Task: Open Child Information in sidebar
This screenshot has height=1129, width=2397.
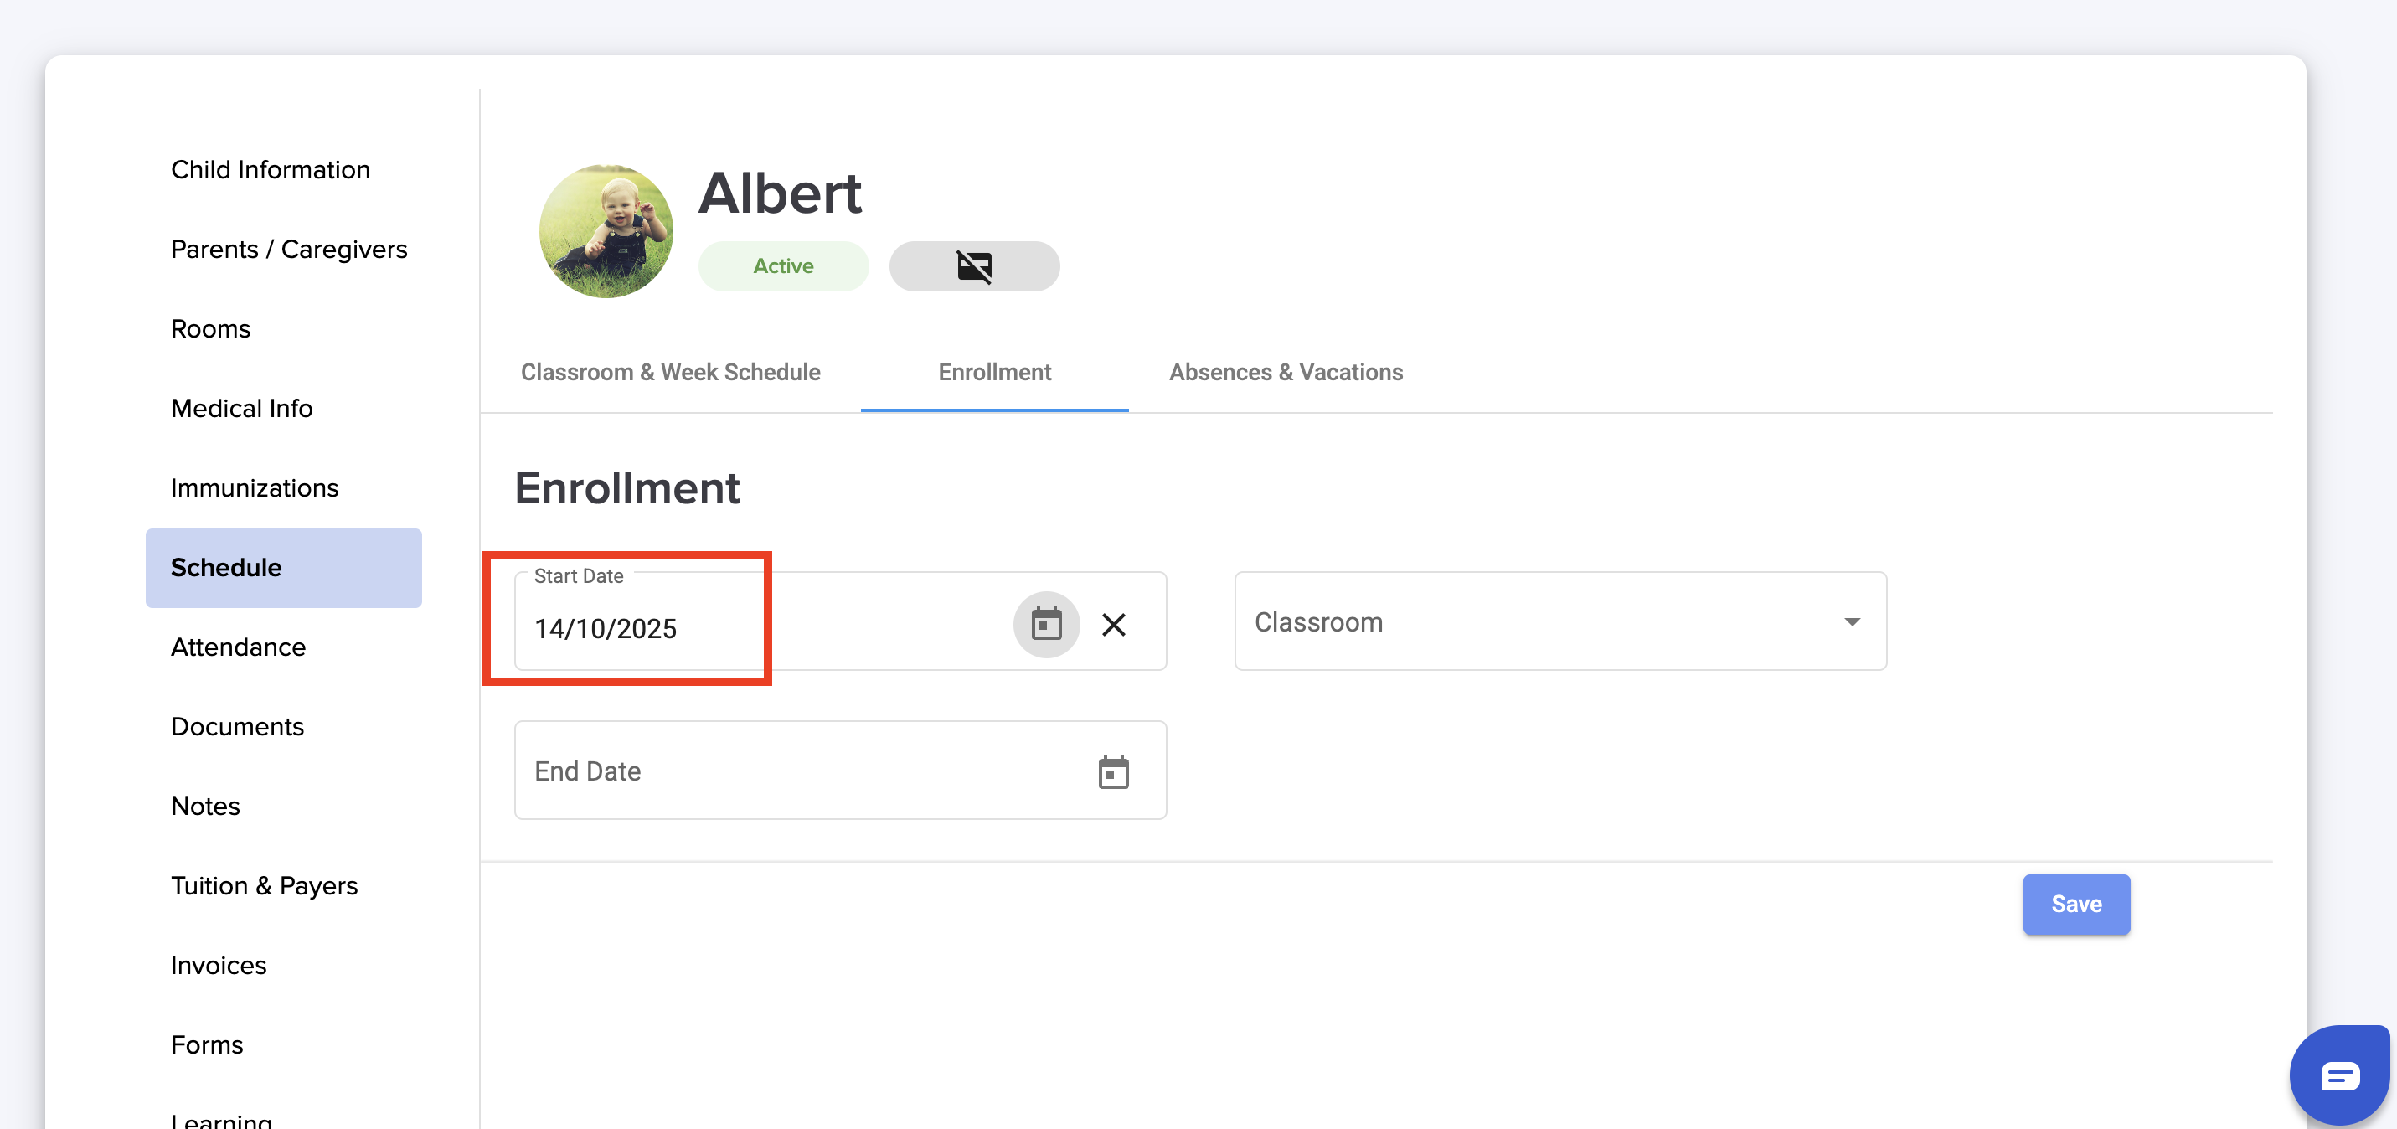Action: [270, 169]
